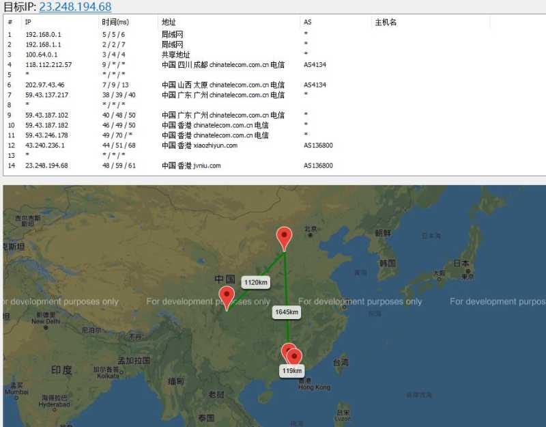Sort by the IP column header
Image resolution: width=546 pixels, height=427 pixels.
coord(28,23)
